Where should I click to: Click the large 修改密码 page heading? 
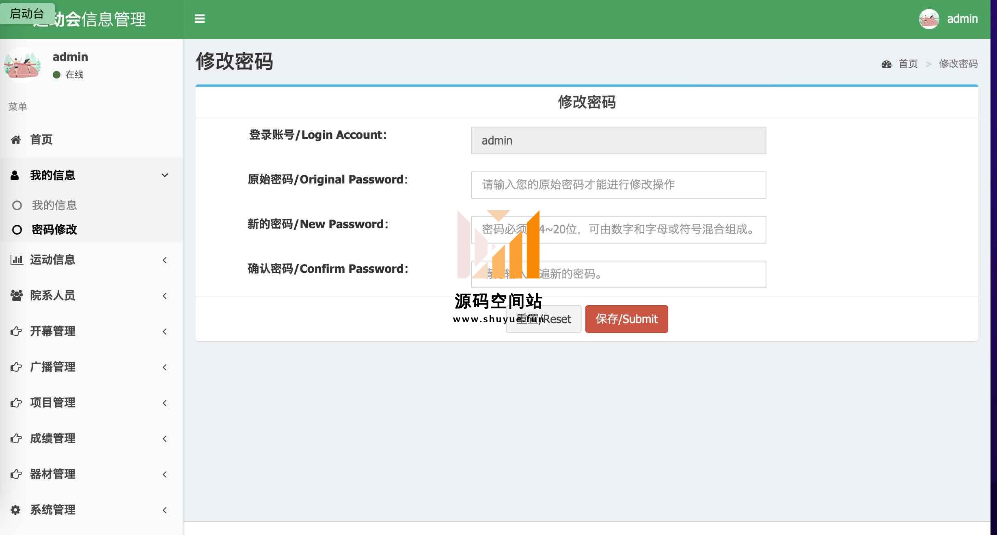tap(234, 62)
